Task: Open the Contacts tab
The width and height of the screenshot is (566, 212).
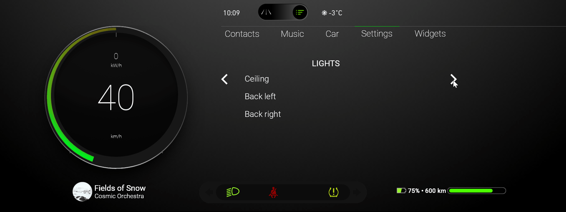Action: (x=242, y=34)
